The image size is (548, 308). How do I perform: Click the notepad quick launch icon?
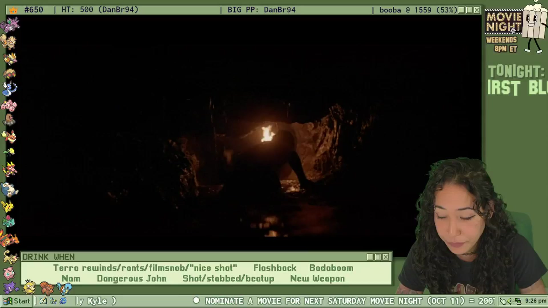(x=43, y=301)
